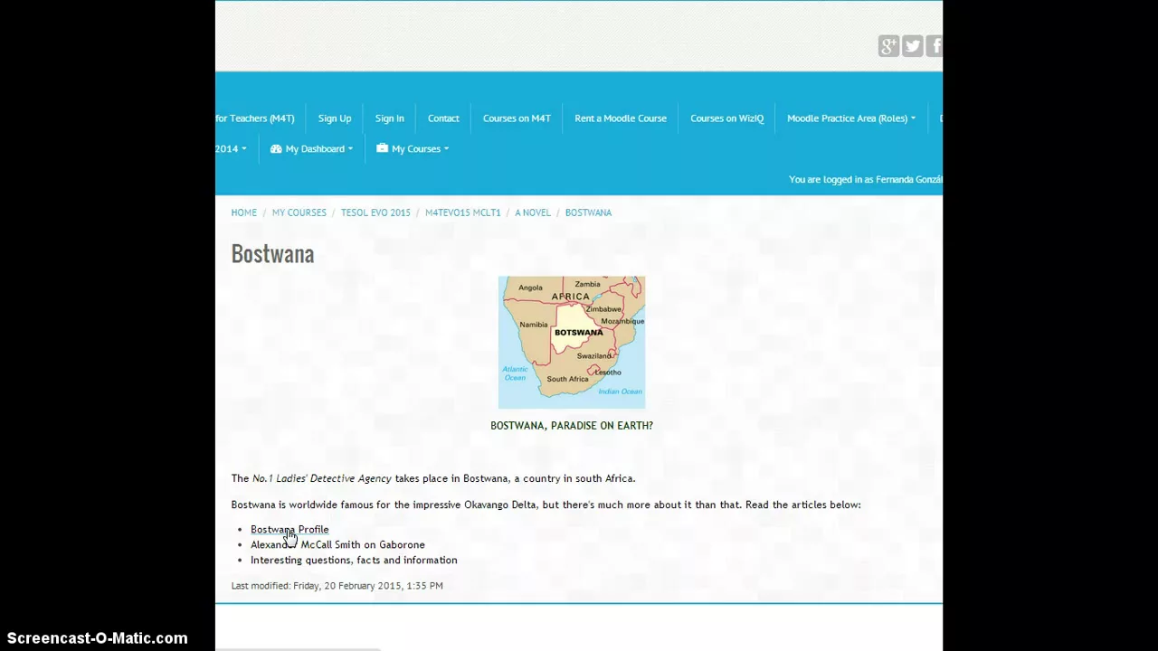
Task: Open TESOL EVO 2015 breadcrumb
Action: tap(375, 212)
